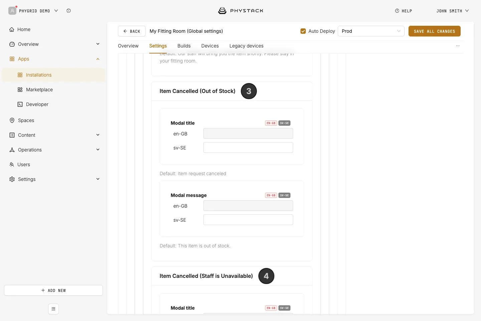Switch to the Overview tab
This screenshot has width=481, height=321.
pyautogui.click(x=128, y=46)
